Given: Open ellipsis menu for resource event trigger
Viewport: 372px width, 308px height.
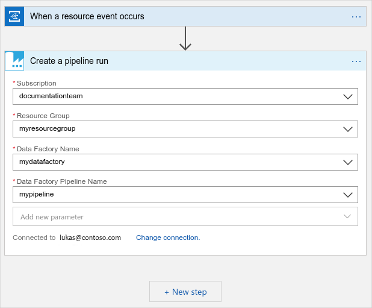Looking at the screenshot, I should pyautogui.click(x=356, y=16).
